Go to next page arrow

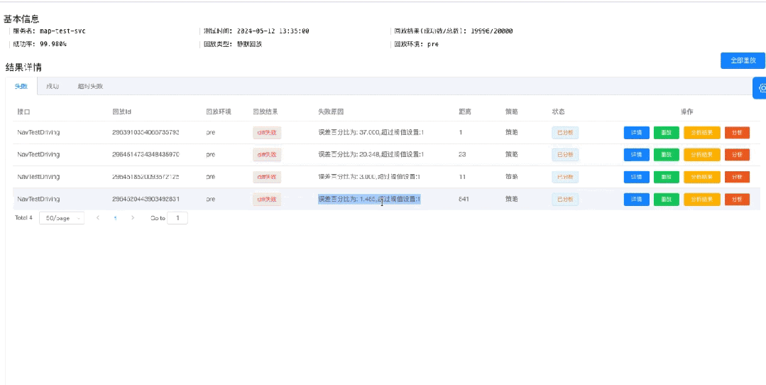click(x=132, y=218)
